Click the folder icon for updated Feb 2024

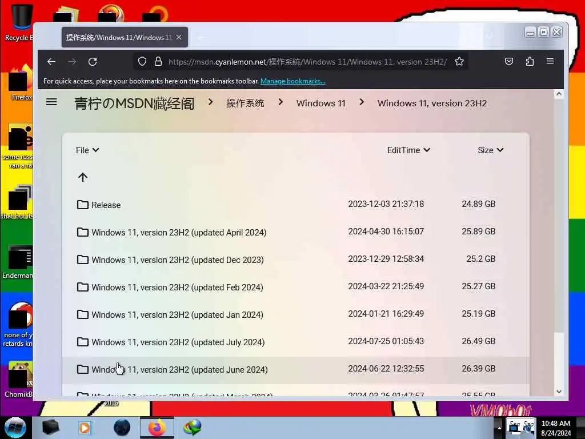point(82,287)
